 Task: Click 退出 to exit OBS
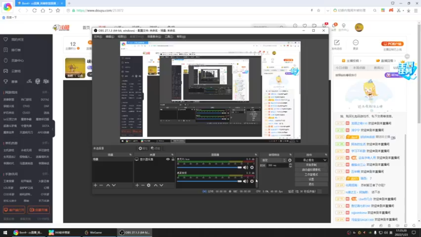311,184
